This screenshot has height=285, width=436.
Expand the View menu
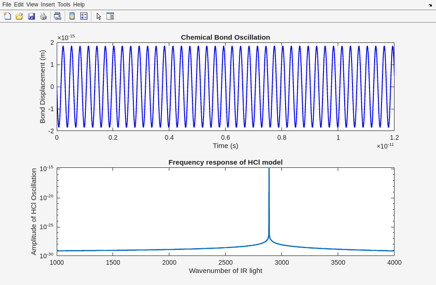32,5
